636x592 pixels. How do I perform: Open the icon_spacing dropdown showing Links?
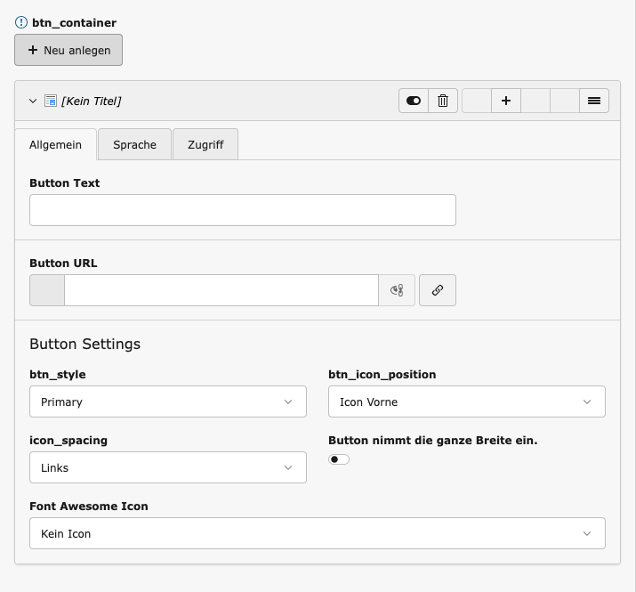(168, 467)
